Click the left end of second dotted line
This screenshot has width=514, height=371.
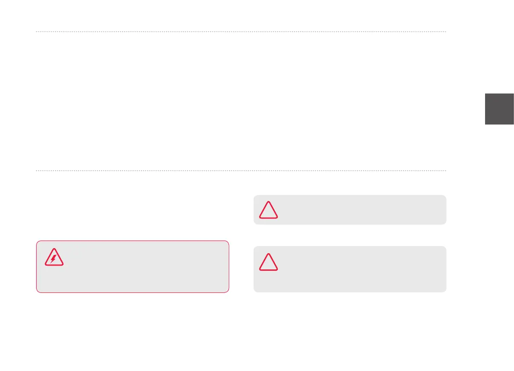[37, 171]
